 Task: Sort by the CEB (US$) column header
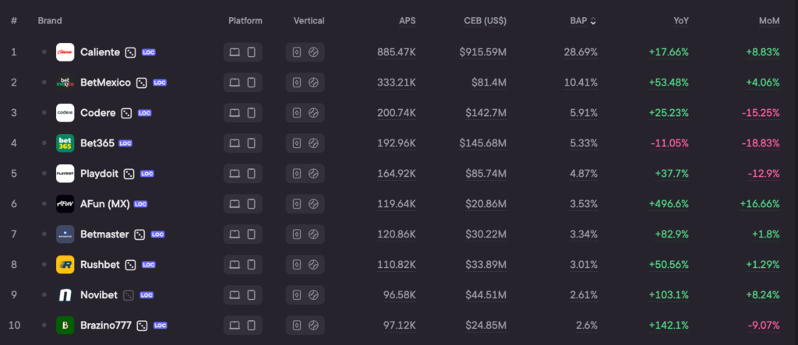click(485, 21)
